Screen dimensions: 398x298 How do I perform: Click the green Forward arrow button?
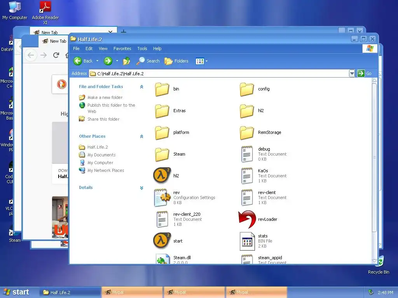(x=108, y=61)
